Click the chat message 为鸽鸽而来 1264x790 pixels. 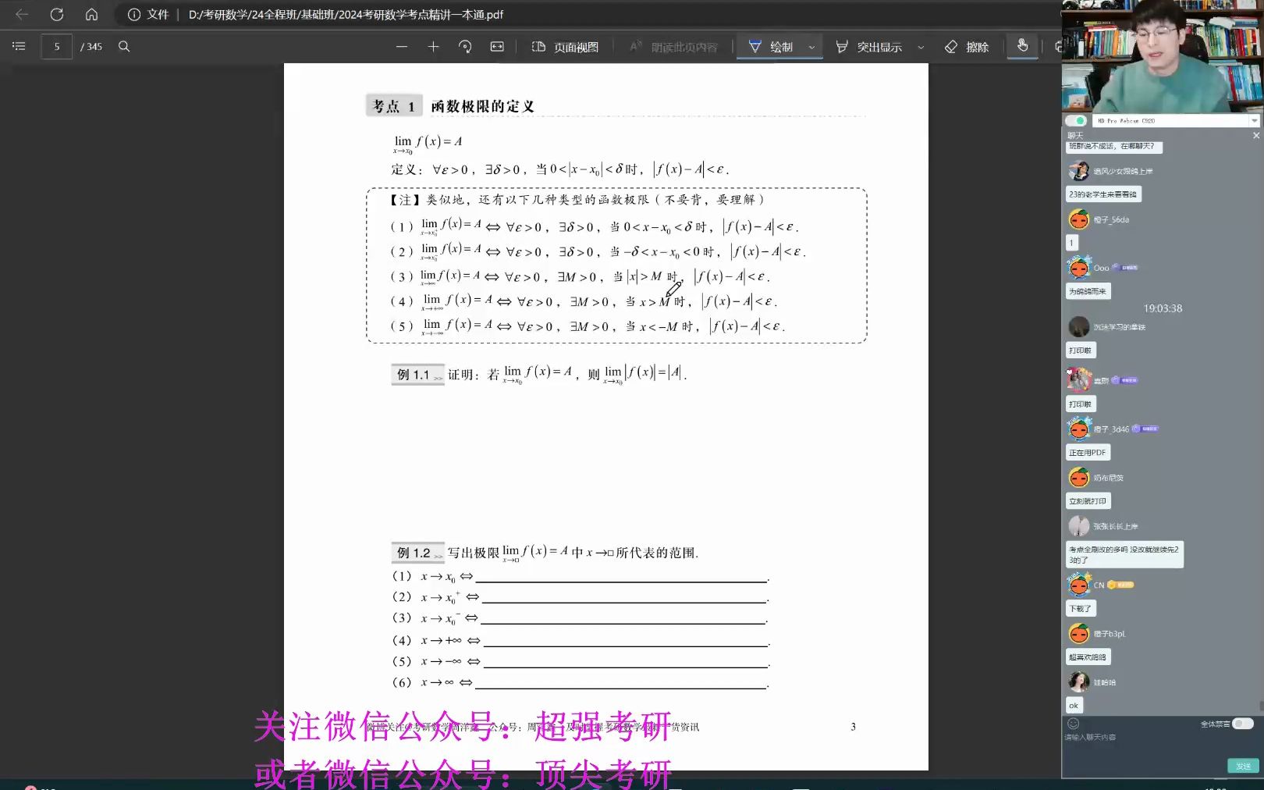click(1088, 291)
